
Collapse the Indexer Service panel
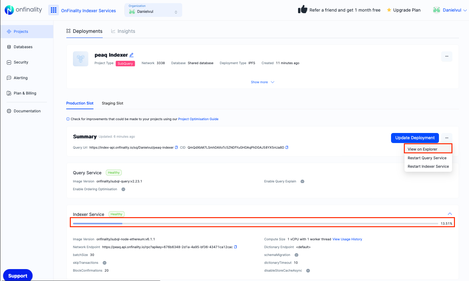[x=450, y=213]
